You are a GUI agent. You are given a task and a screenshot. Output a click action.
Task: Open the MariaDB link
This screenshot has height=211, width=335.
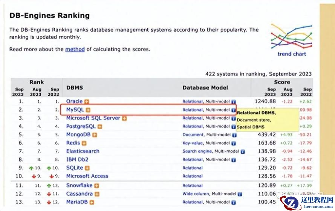point(77,202)
